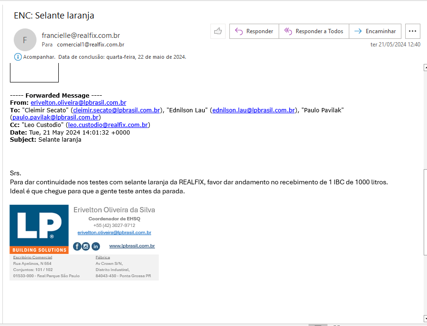Click the scrollbar up arrow
The height and width of the screenshot is (326, 427).
click(x=425, y=68)
